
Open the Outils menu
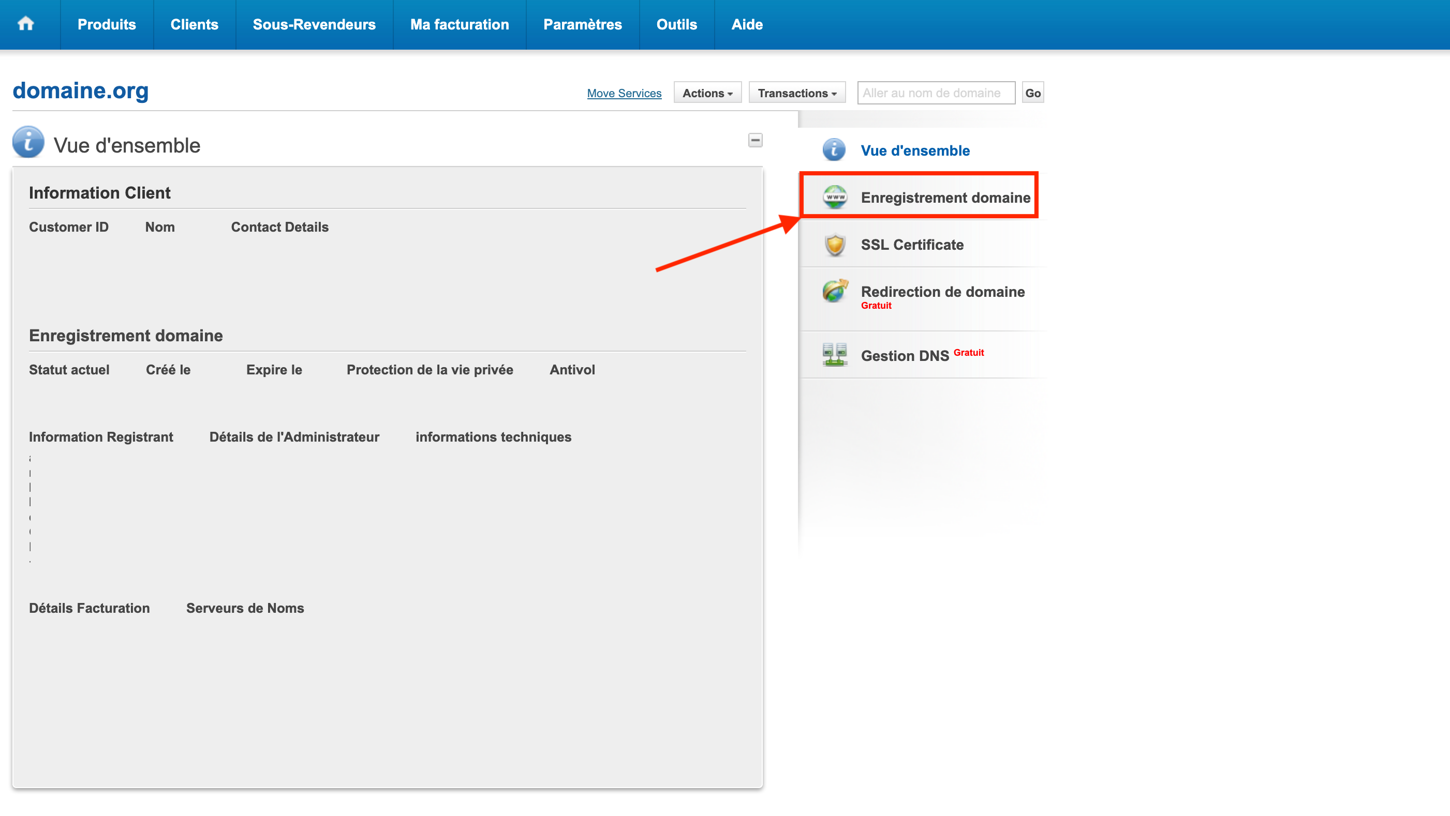(x=676, y=25)
